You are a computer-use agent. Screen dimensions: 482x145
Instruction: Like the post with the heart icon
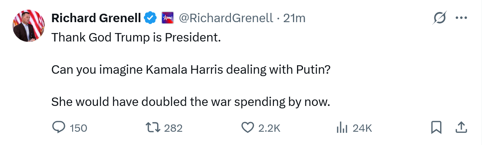point(248,128)
